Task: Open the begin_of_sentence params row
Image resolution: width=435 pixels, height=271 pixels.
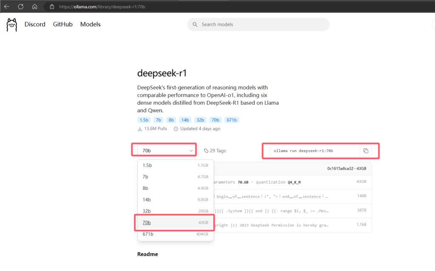Action: 293,196
